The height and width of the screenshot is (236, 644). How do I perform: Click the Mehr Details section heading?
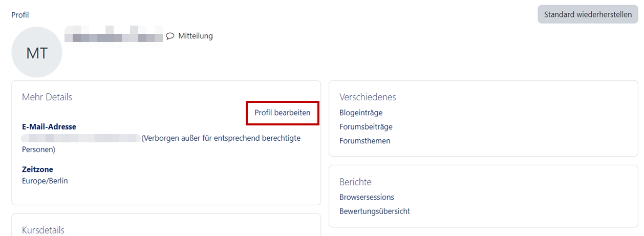click(47, 97)
